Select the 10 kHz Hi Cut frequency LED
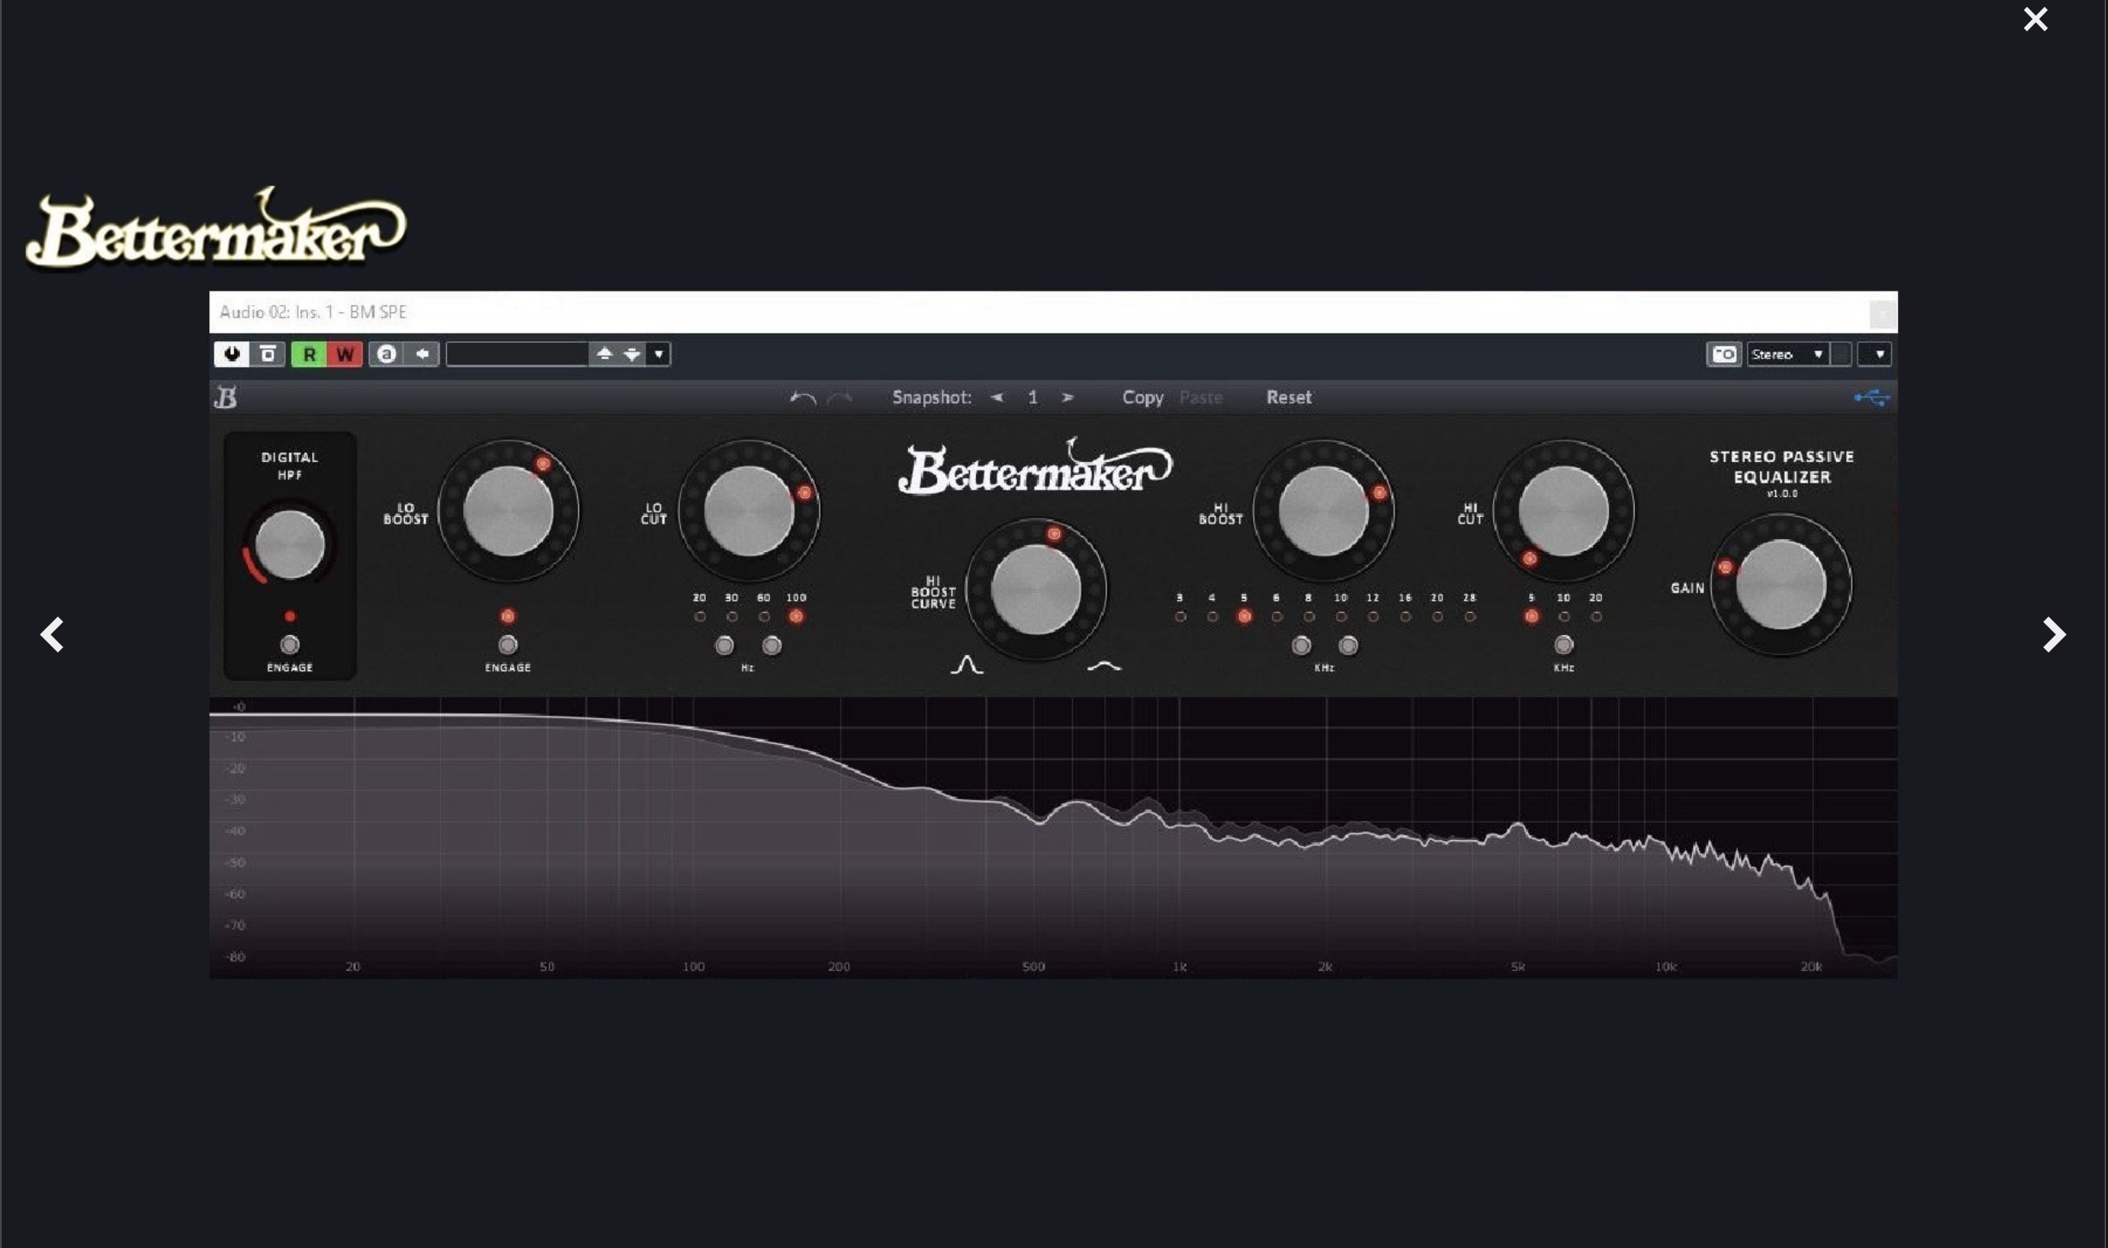 click(1563, 616)
